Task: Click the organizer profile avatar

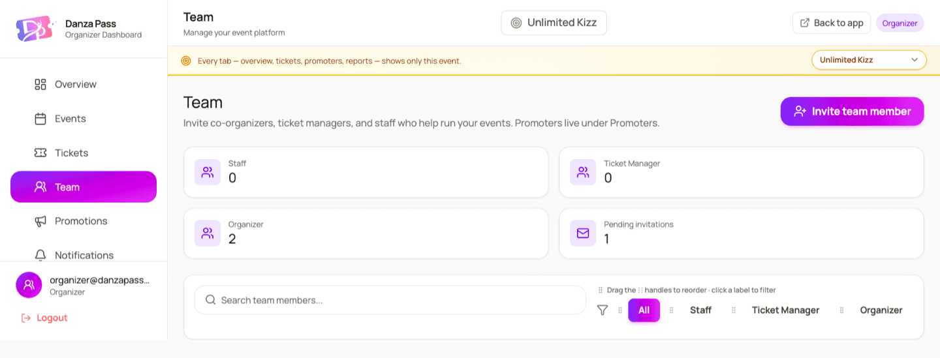Action: (x=29, y=285)
